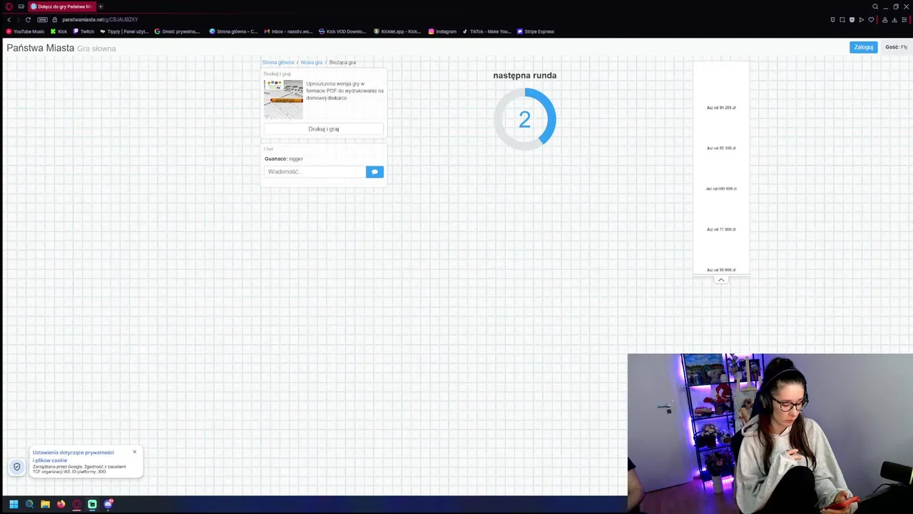The height and width of the screenshot is (514, 913).
Task: Open the green streaming app taskbar icon
Action: click(x=92, y=504)
